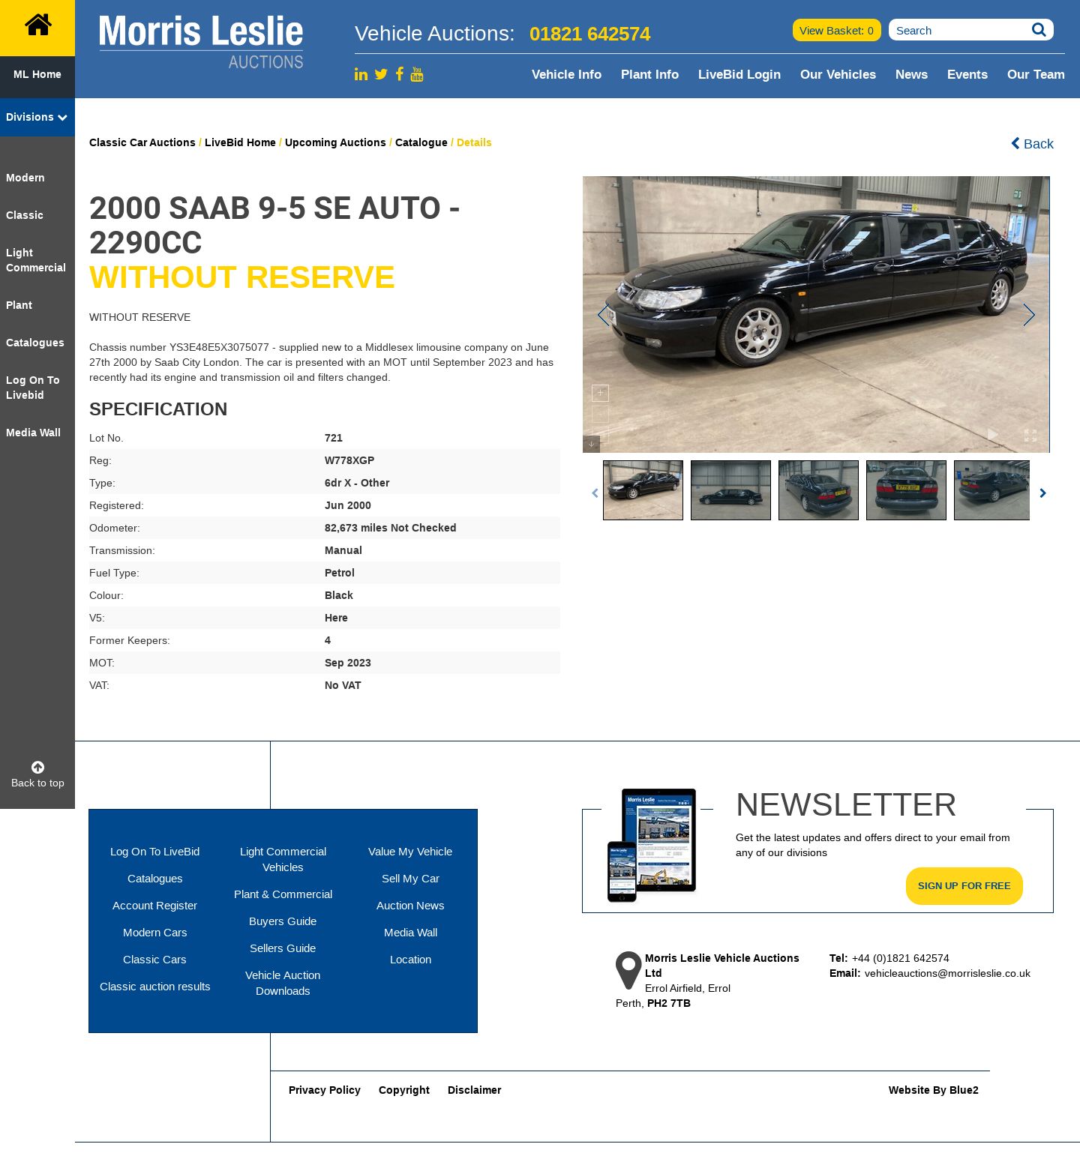Expand the Divisions dropdown
1080x1153 pixels.
[37, 117]
